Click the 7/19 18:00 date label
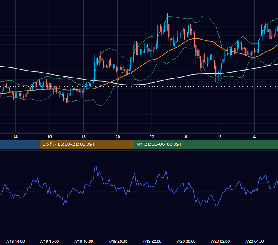Viewport: 278px width, 245px height. pyautogui.click(x=83, y=241)
